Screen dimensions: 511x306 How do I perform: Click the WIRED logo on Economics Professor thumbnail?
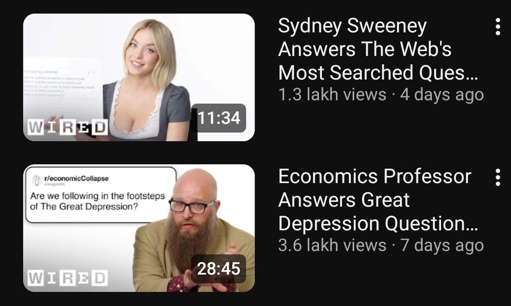tap(67, 278)
